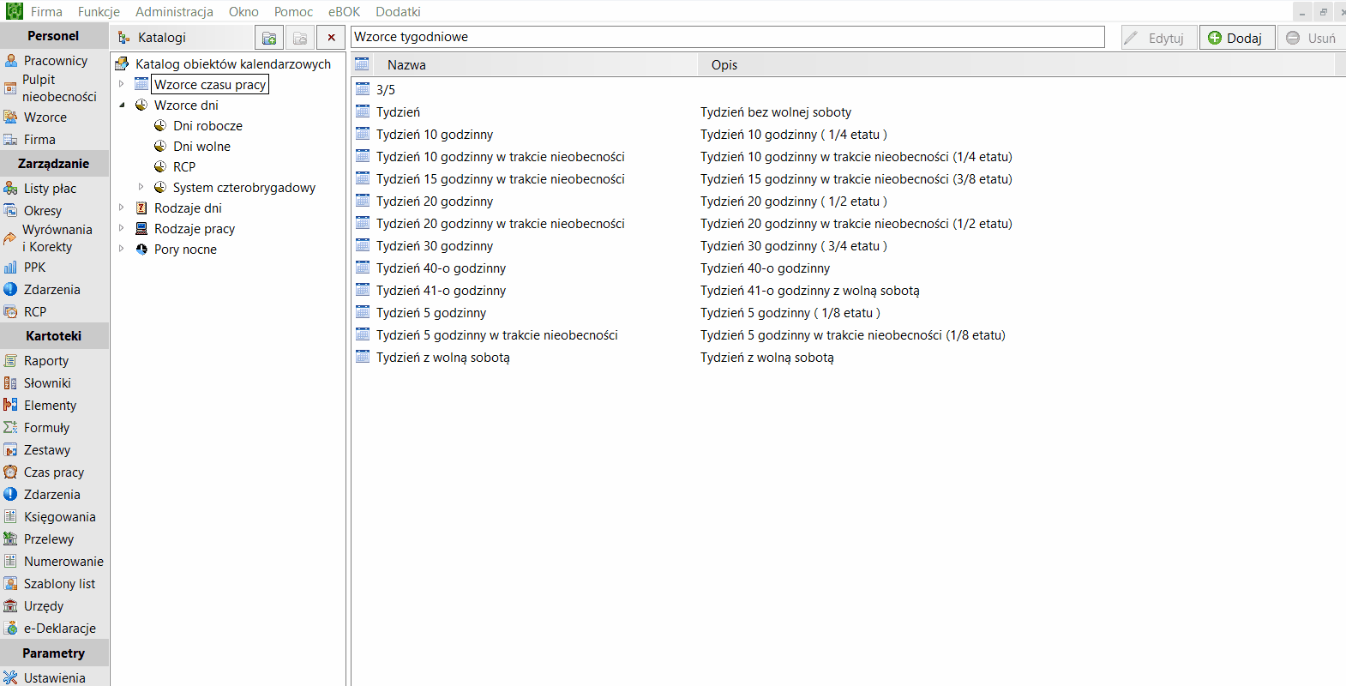Click the Dodaj button
This screenshot has width=1346, height=686.
[x=1236, y=38]
